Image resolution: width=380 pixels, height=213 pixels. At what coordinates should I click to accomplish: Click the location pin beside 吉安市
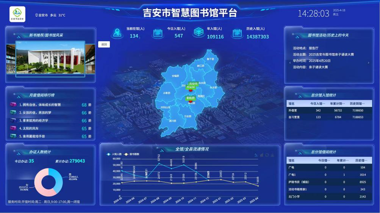[x=37, y=15]
